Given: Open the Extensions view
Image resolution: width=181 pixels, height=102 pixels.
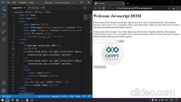Looking at the screenshot, I should pyautogui.click(x=4, y=39).
